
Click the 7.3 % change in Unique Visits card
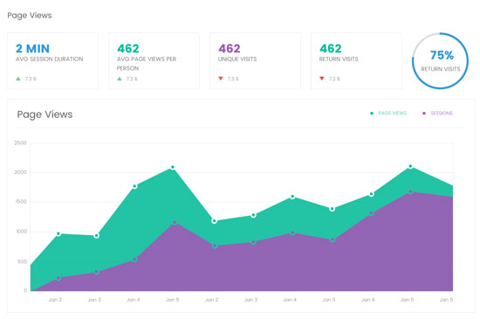tap(233, 79)
